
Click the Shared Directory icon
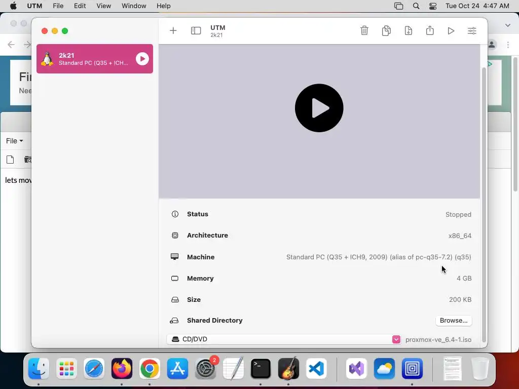[174, 321]
